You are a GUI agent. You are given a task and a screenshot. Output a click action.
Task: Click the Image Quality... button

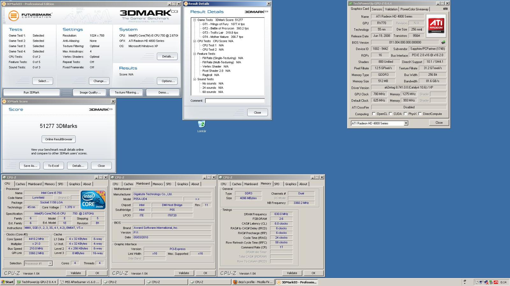[x=90, y=93]
